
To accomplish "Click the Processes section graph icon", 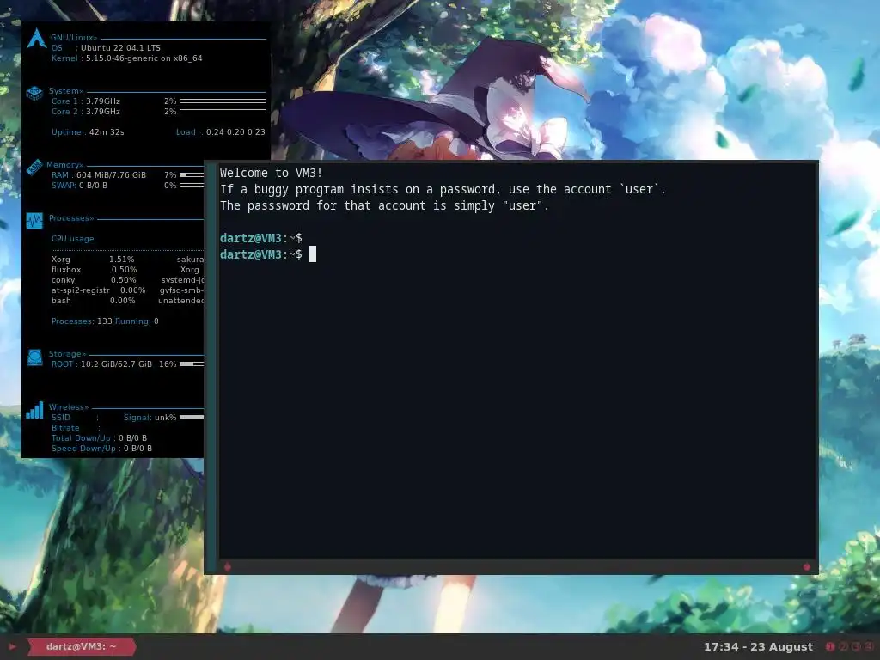I will 34,221.
